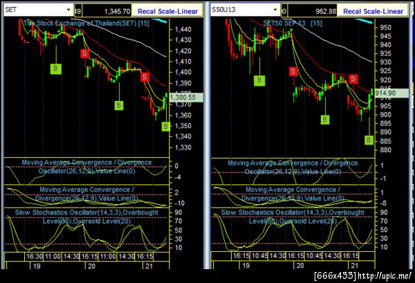Click Recal Scale-Linear in the SET chart
The image size is (415, 283).
pos(168,11)
